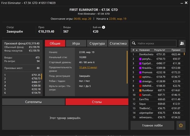Click first place prize €751.35 in prize list

(36, 75)
